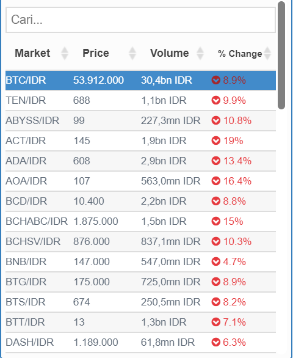Screen dimensions: 293x358
Task: Click the down arrow icon in BTC/IDR row
Action: pyautogui.click(x=215, y=80)
